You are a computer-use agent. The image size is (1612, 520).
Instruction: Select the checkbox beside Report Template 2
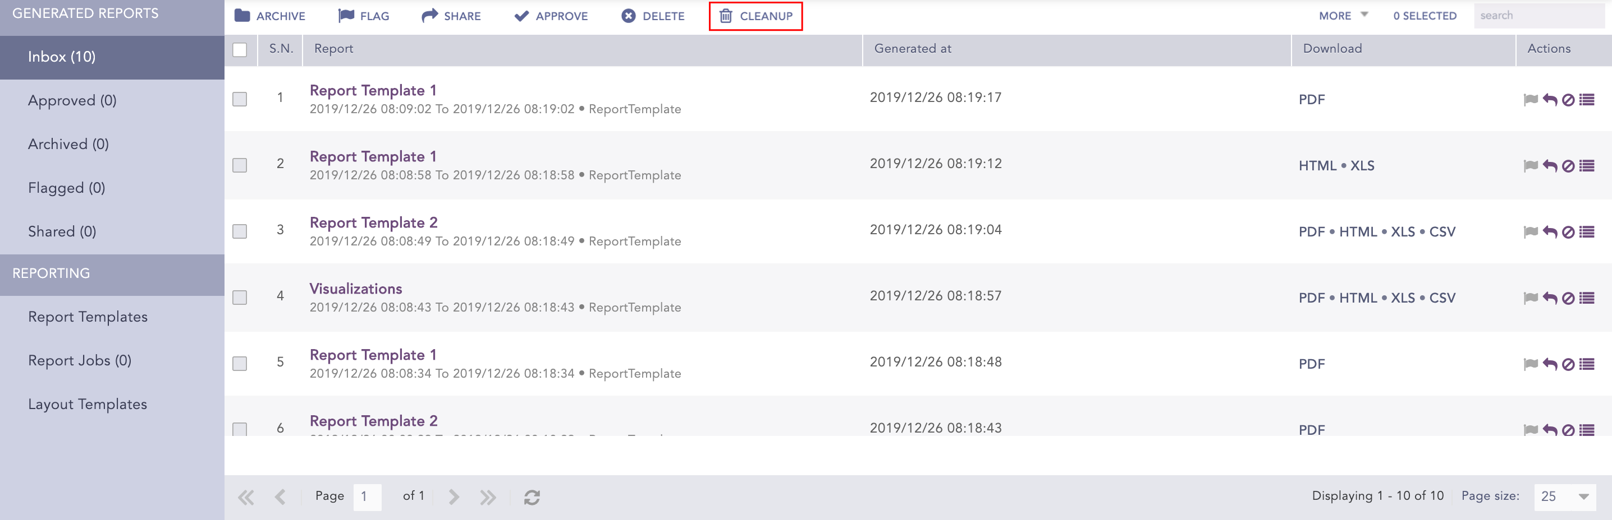[x=240, y=231]
